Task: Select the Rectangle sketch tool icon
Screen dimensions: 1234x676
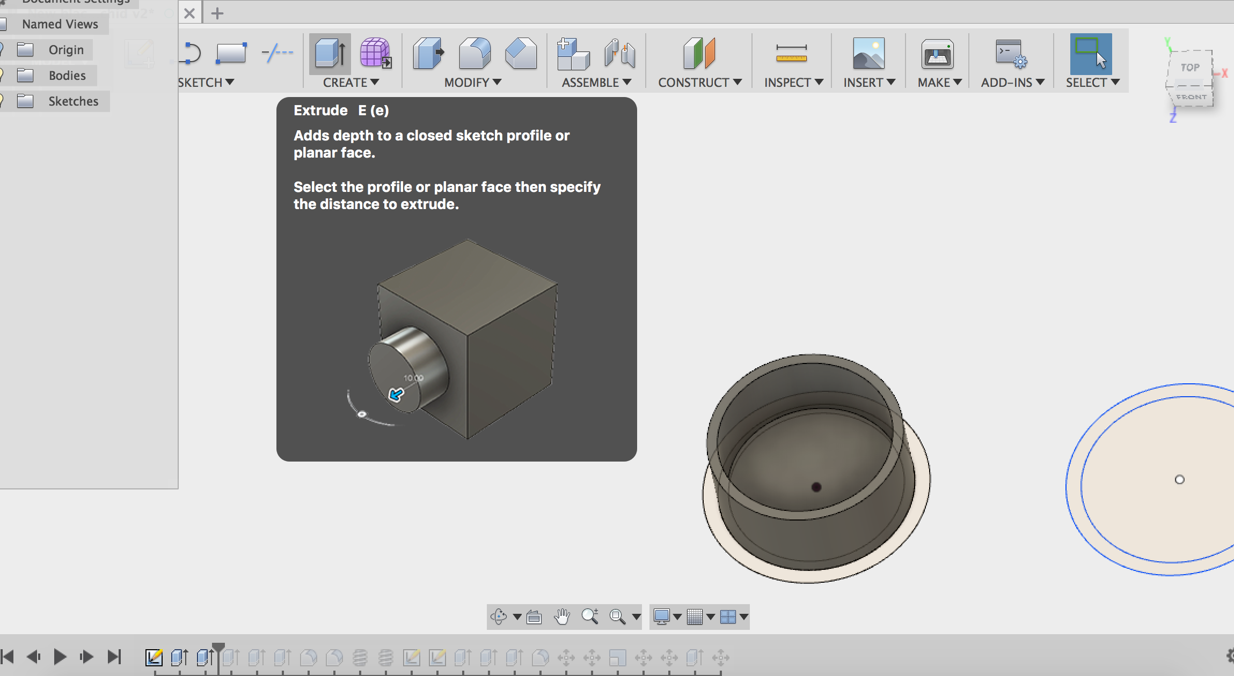Action: pos(231,54)
